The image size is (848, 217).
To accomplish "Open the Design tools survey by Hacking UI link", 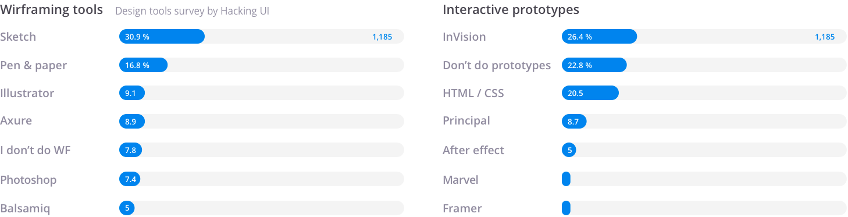I will tap(192, 11).
